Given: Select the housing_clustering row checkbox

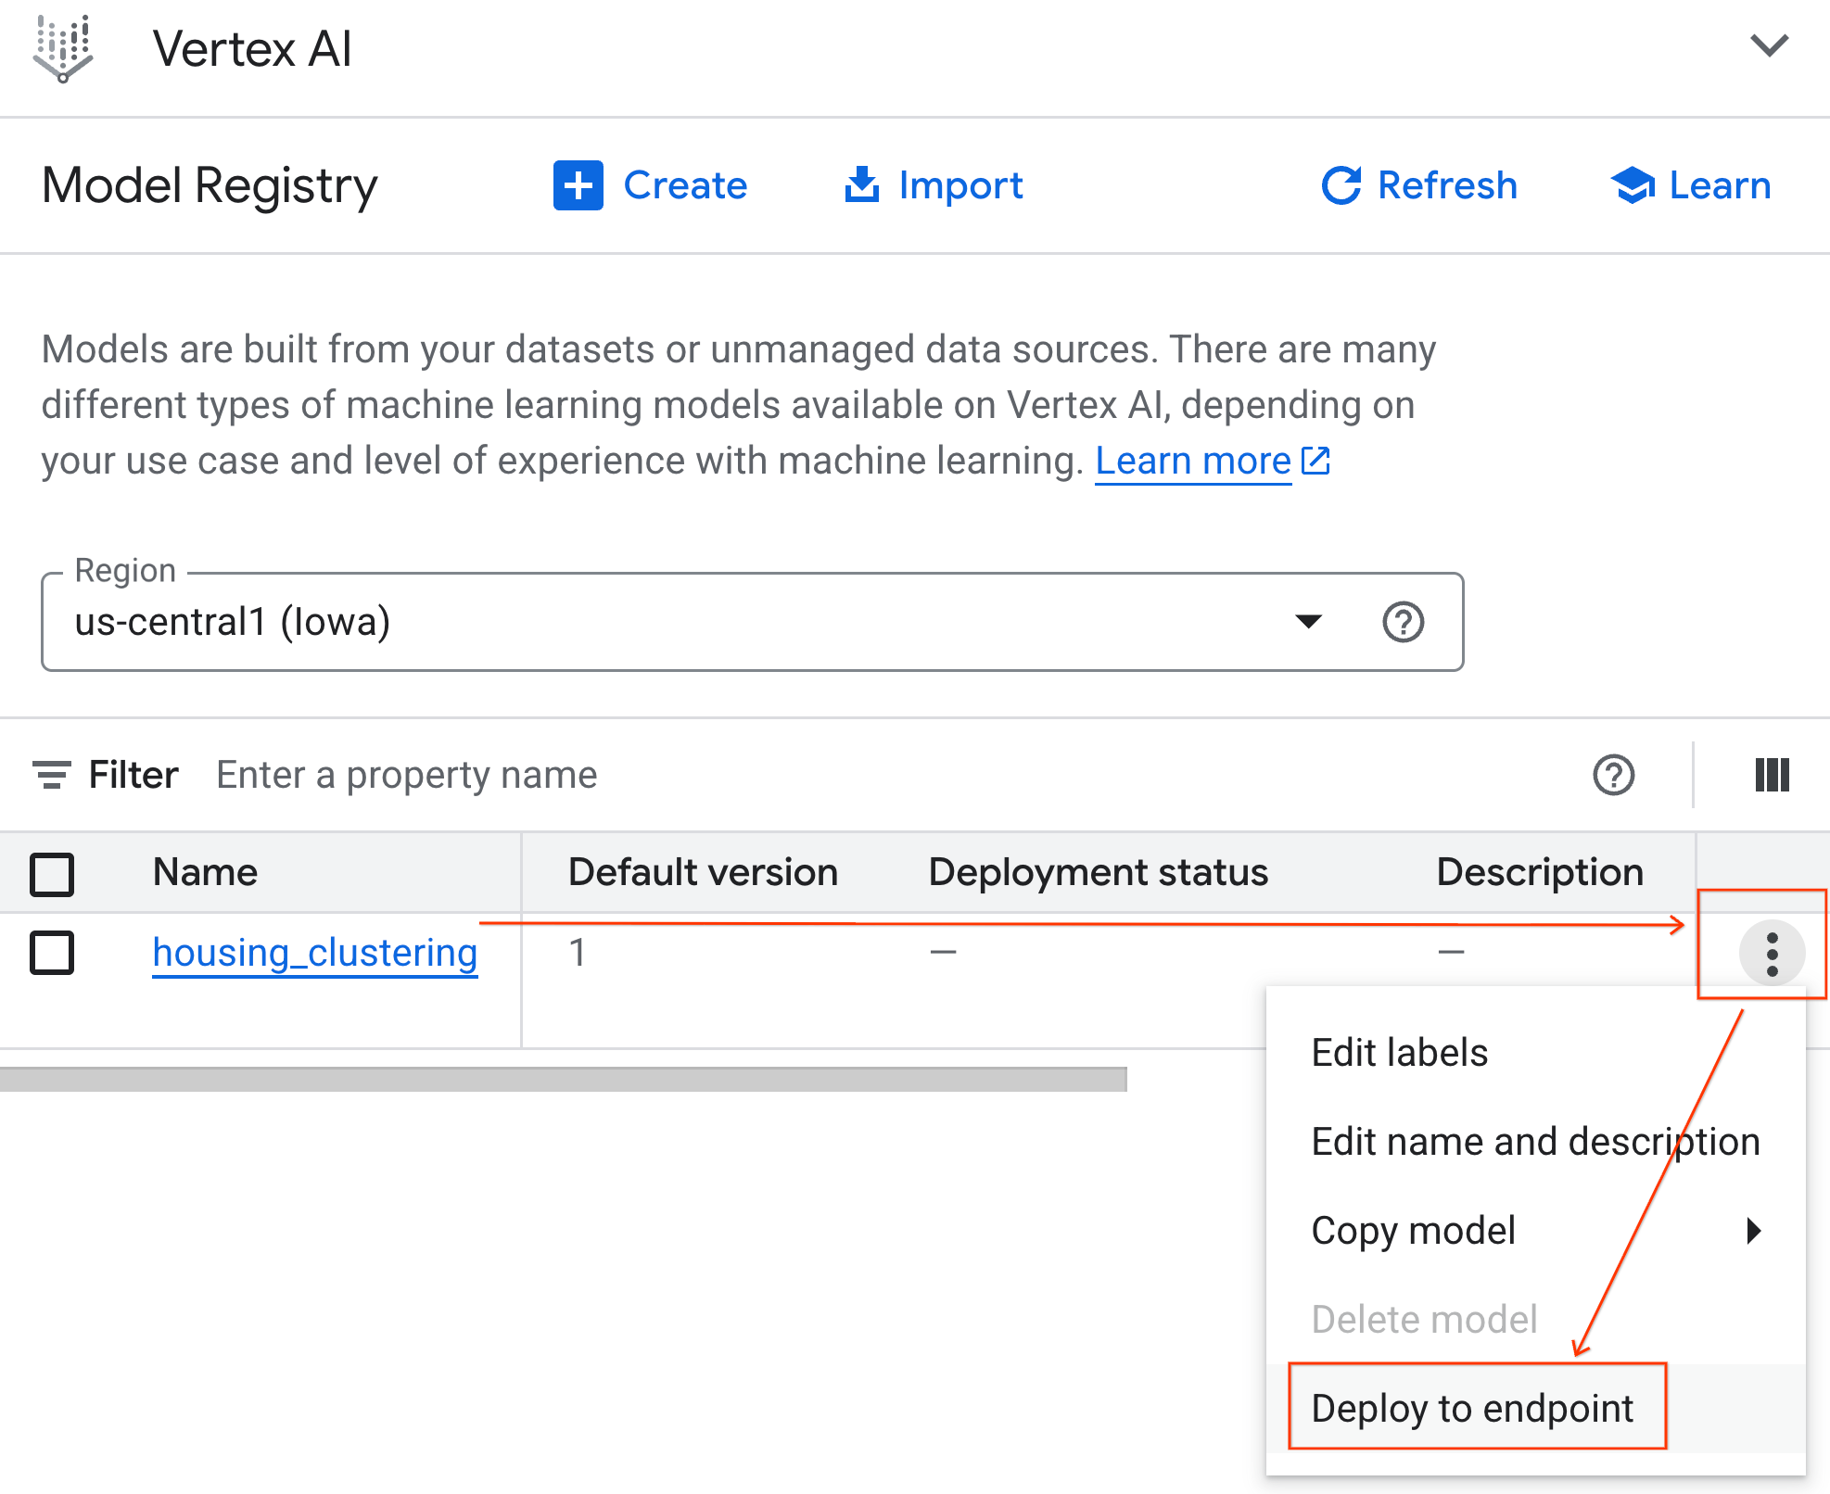Looking at the screenshot, I should coord(52,952).
